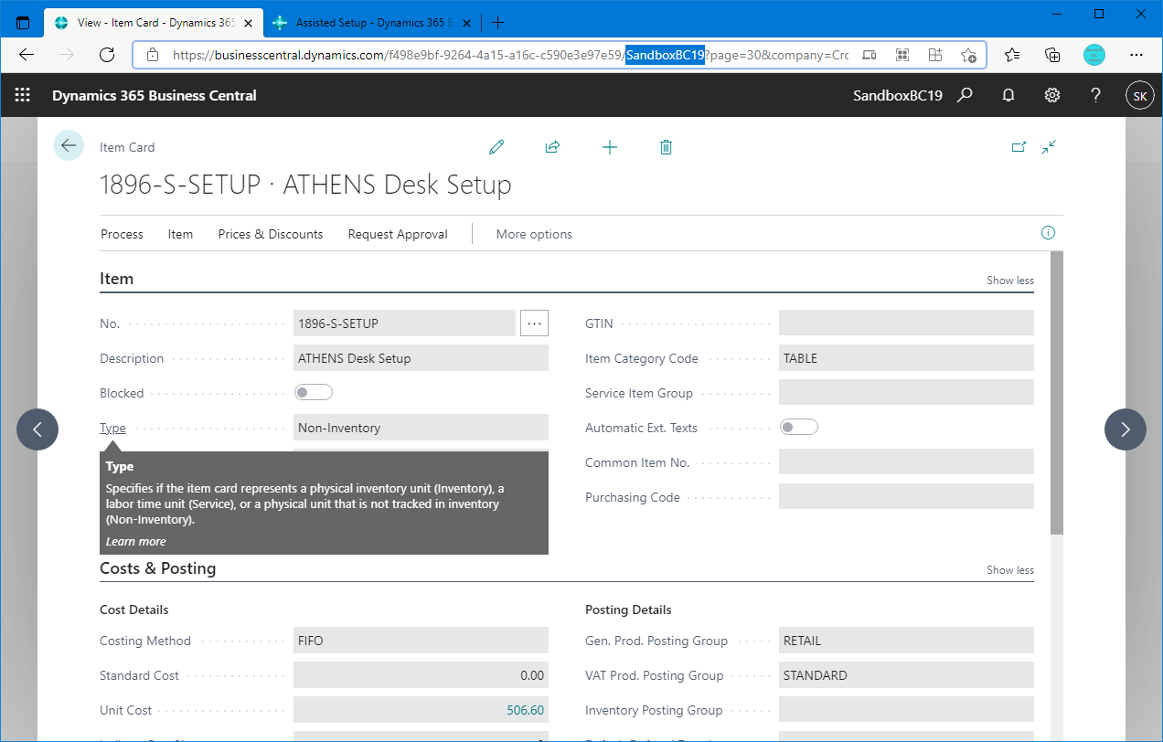Go to next record with right arrow
The width and height of the screenshot is (1163, 742).
(1125, 429)
